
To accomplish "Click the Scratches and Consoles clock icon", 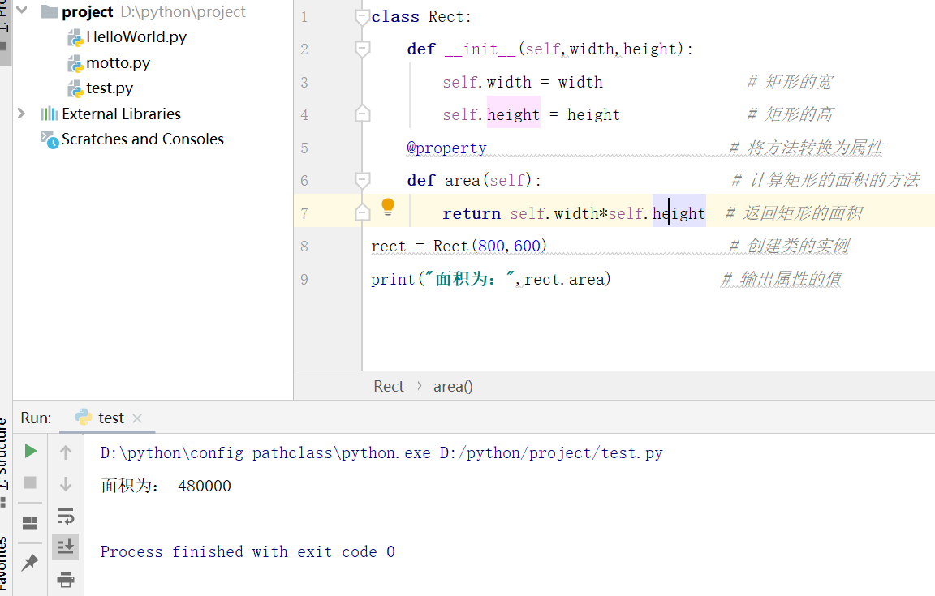I will point(50,139).
